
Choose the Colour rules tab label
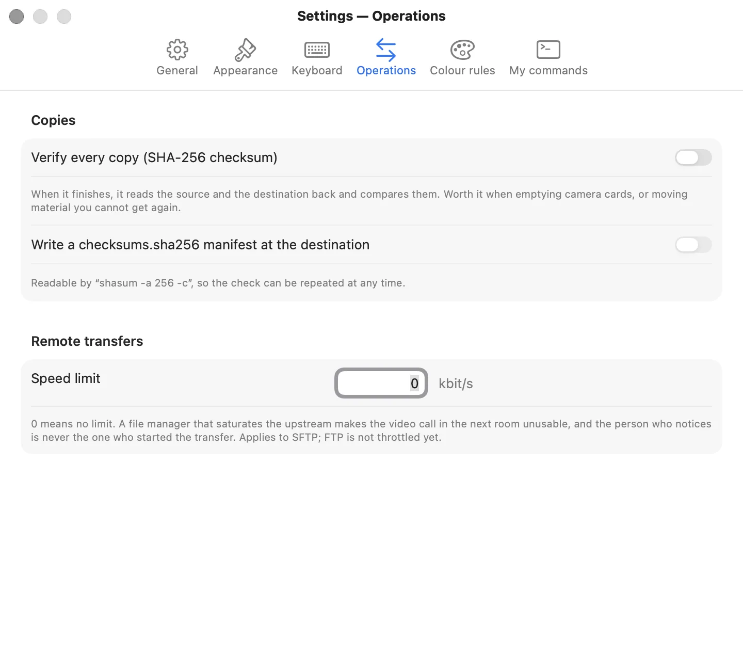(462, 70)
